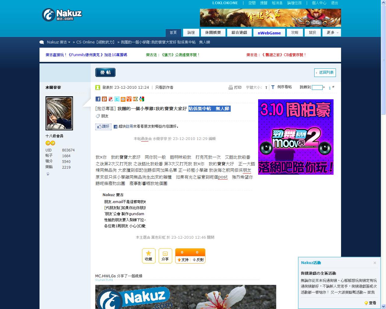Click 分享 envelope share button
The width and height of the screenshot is (386, 309).
[165, 256]
